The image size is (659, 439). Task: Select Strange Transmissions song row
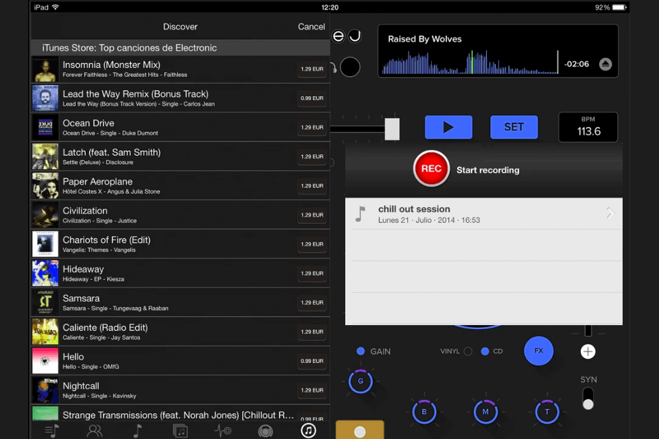[181, 414]
